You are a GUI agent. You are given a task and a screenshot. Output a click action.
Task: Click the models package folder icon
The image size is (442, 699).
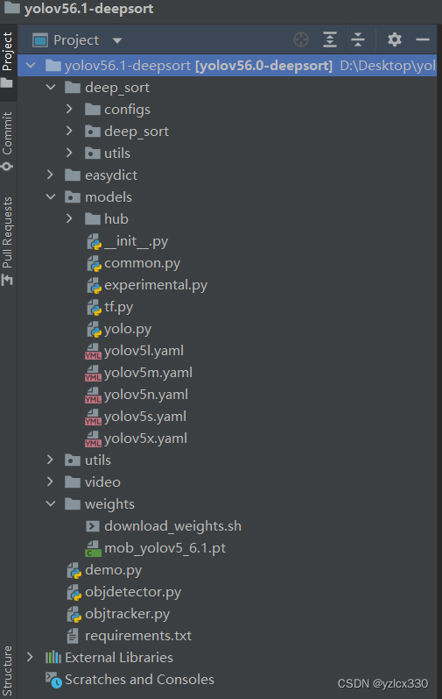click(x=73, y=196)
